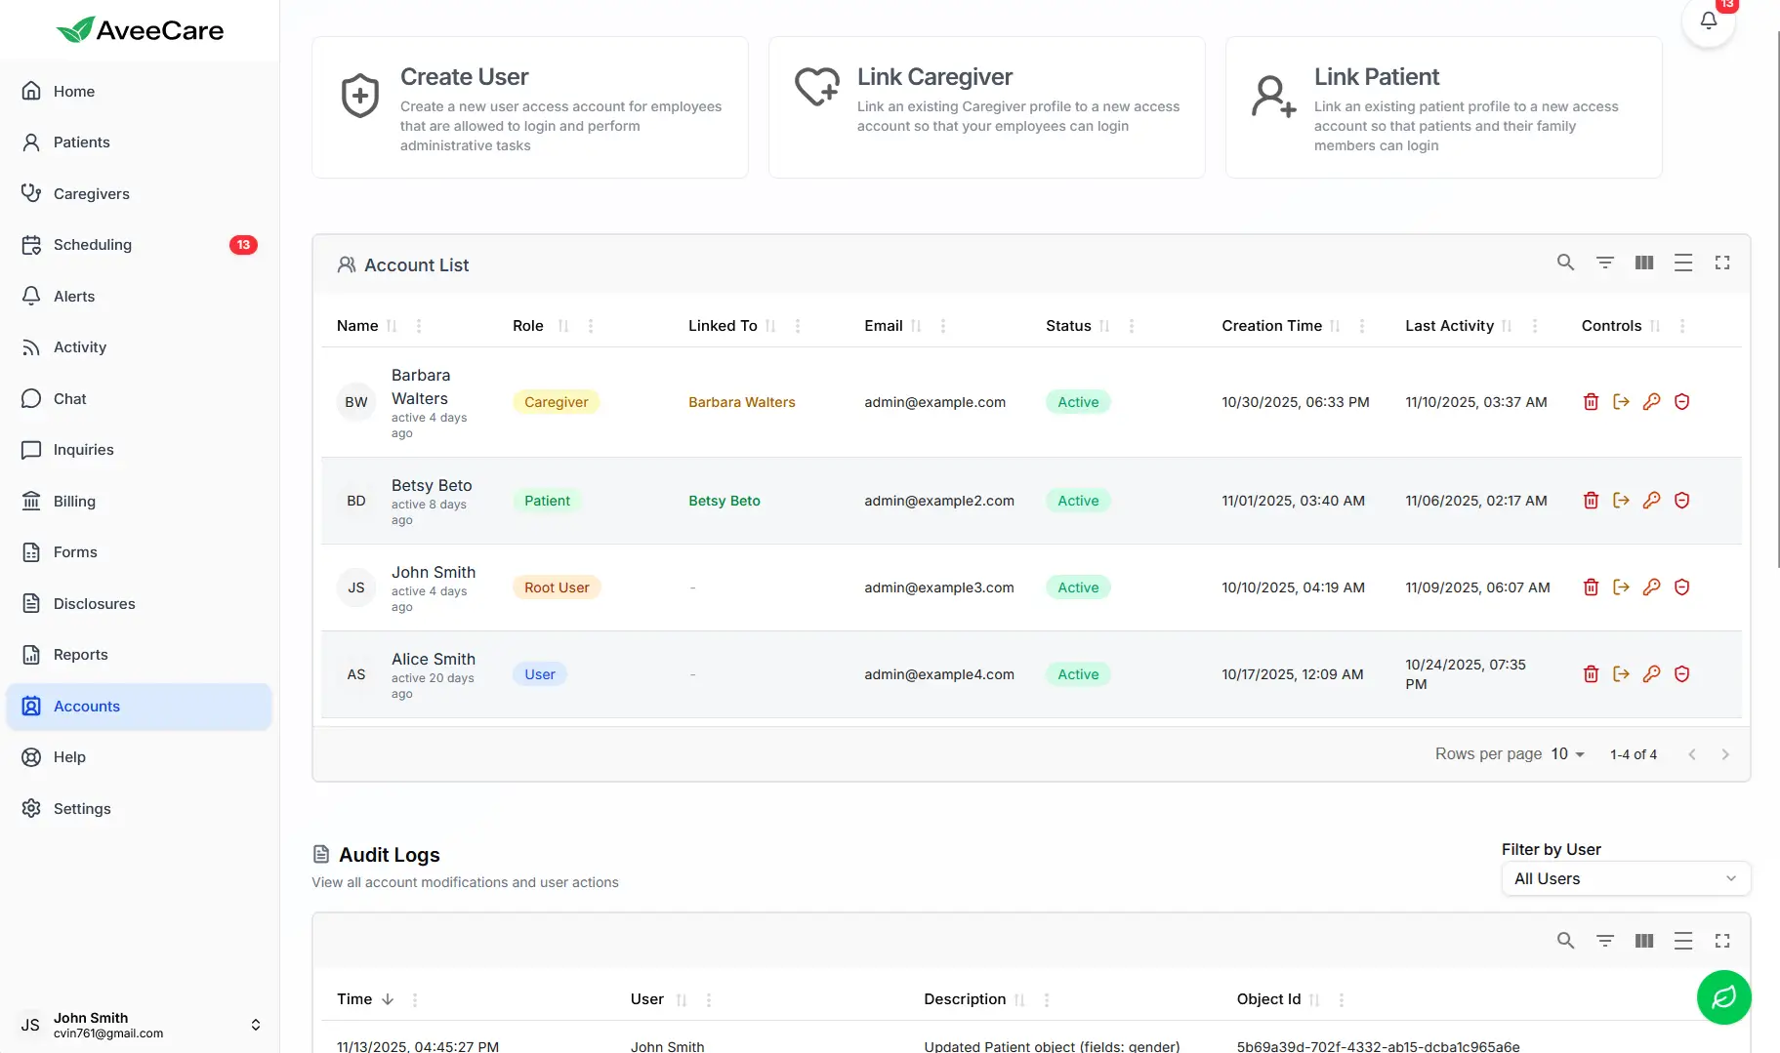Open filter icon in Account List toolbar
Viewport: 1780px width, 1053px height.
(x=1604, y=263)
